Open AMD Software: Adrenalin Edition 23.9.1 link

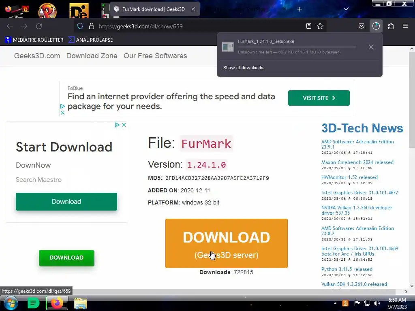pos(357,144)
